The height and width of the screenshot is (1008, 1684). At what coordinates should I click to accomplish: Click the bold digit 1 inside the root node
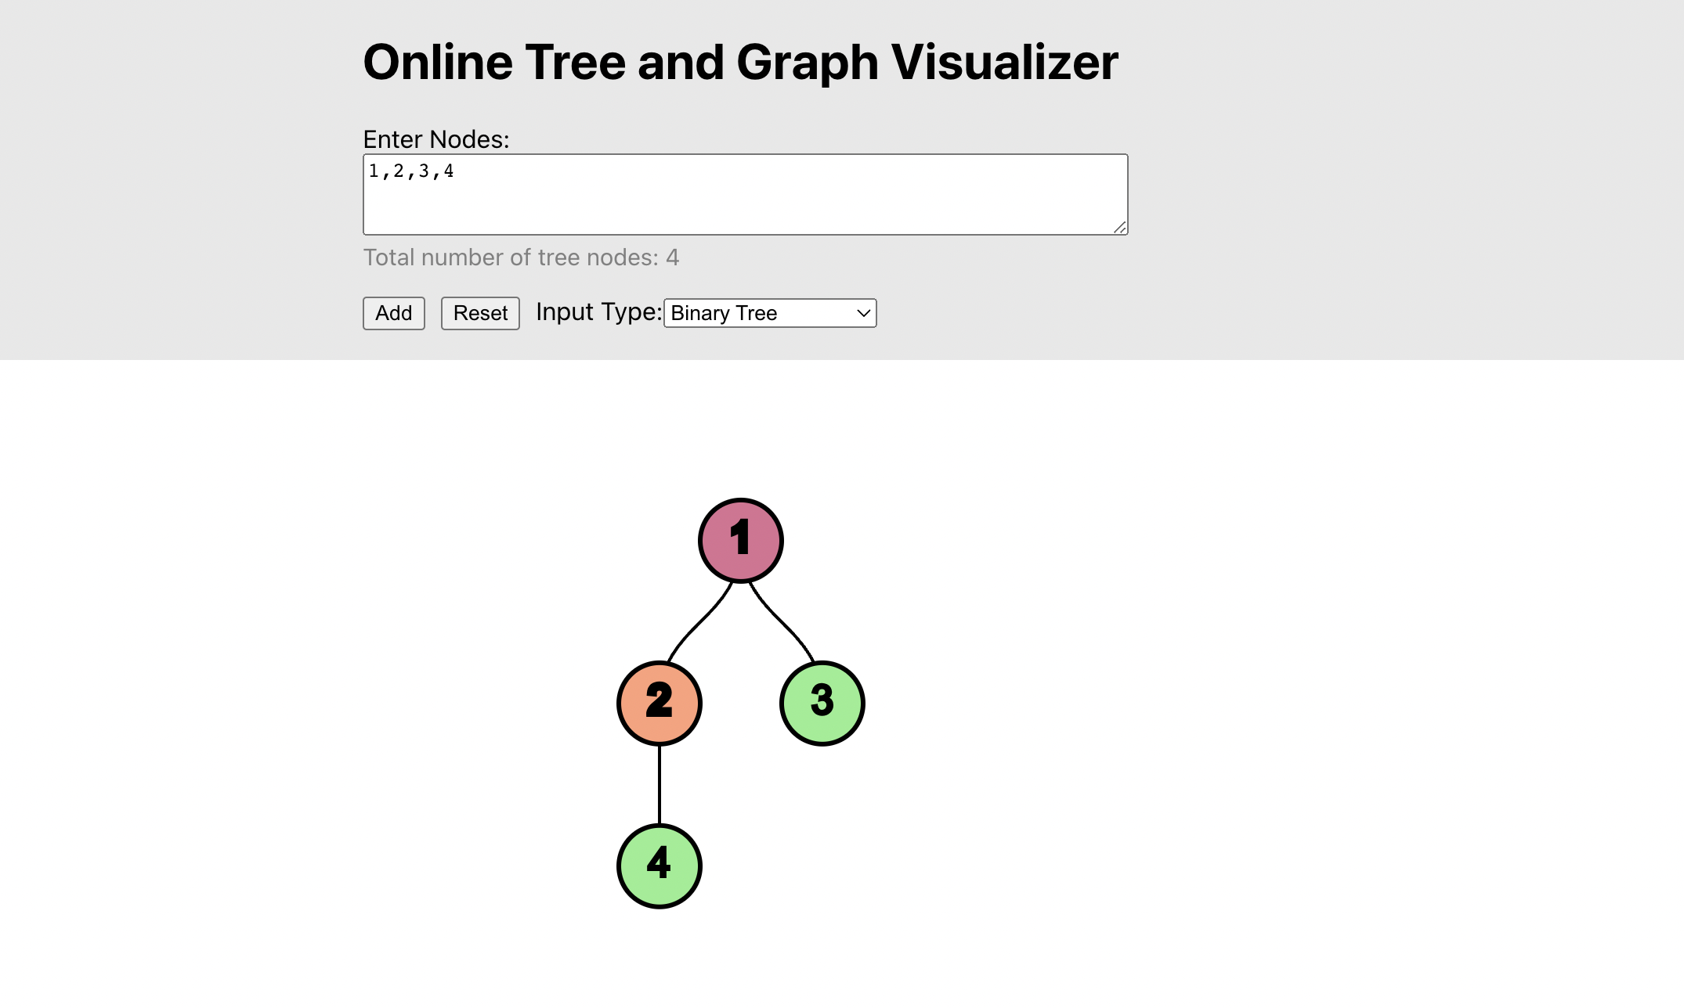740,537
